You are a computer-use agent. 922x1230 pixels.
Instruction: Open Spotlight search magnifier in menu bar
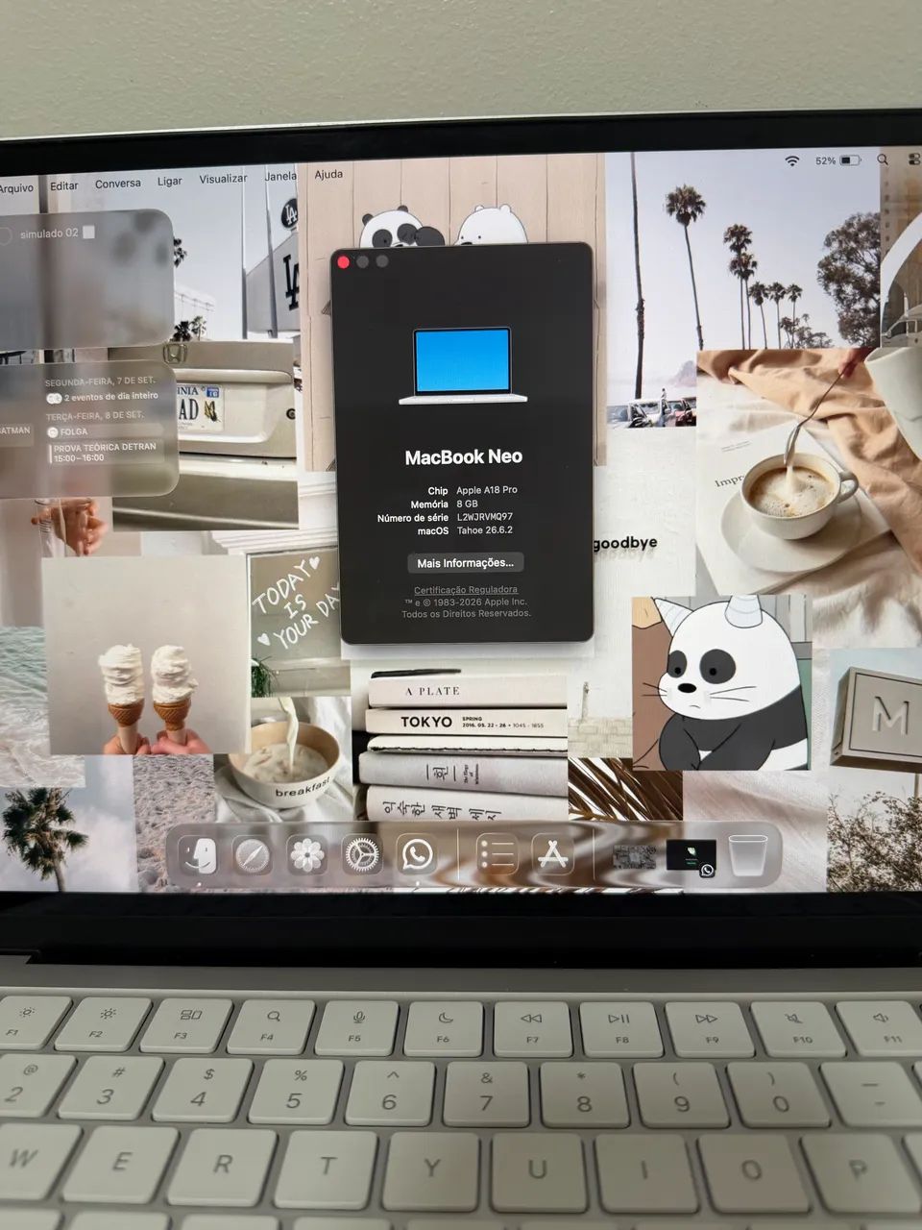(883, 160)
